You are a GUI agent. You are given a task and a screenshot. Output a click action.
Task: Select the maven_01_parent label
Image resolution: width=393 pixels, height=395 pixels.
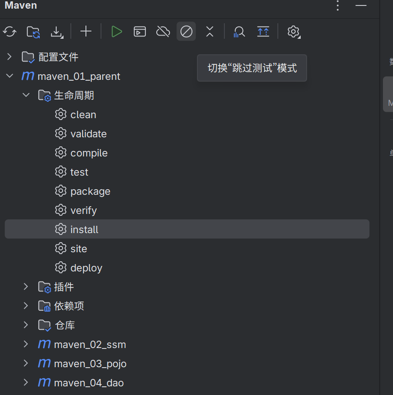(79, 76)
